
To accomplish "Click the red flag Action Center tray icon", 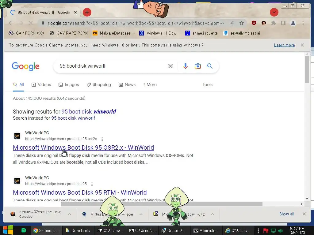I will click(x=266, y=231).
